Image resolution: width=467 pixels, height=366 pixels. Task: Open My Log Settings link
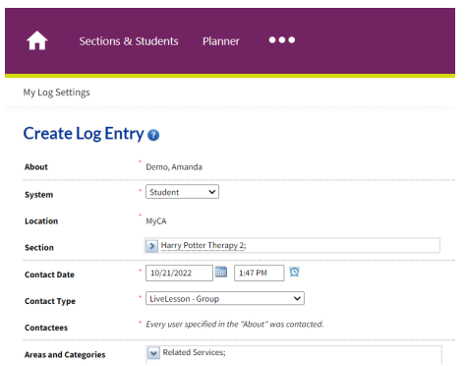(x=56, y=92)
